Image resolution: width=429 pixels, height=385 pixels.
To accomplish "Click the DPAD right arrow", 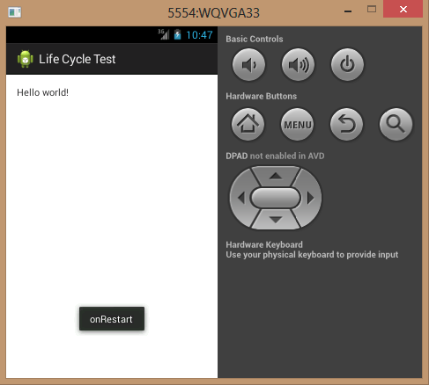I will 310,198.
